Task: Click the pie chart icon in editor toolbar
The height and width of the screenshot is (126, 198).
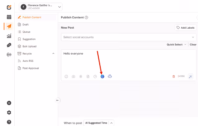Action: click(95, 76)
